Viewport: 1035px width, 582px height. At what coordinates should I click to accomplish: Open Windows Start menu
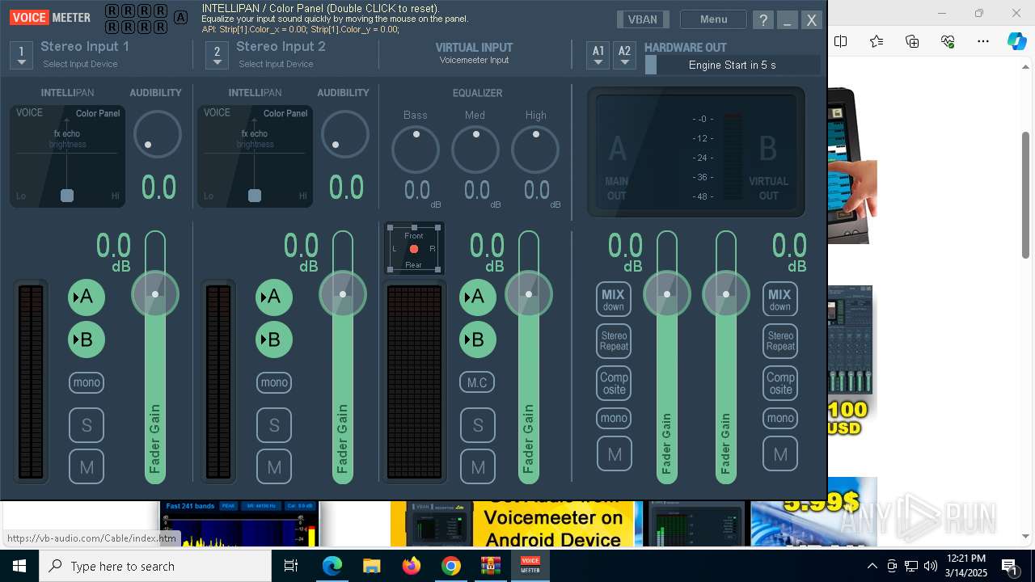tap(19, 566)
